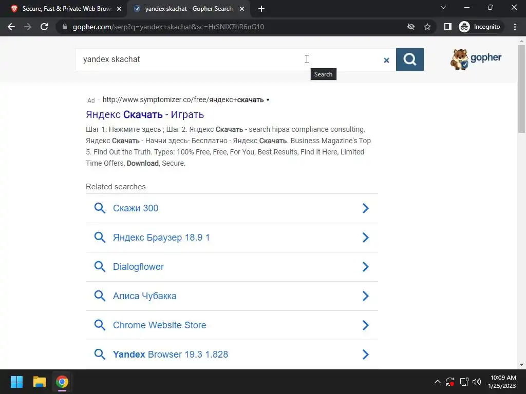526x394 pixels.
Task: Click the magnifier icon beside Dialogflower
Action: [x=100, y=267]
